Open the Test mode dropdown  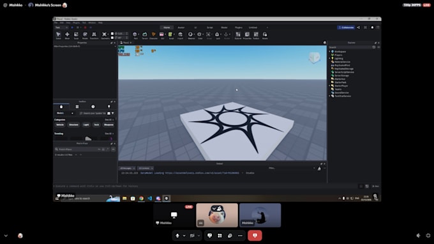[61, 27]
